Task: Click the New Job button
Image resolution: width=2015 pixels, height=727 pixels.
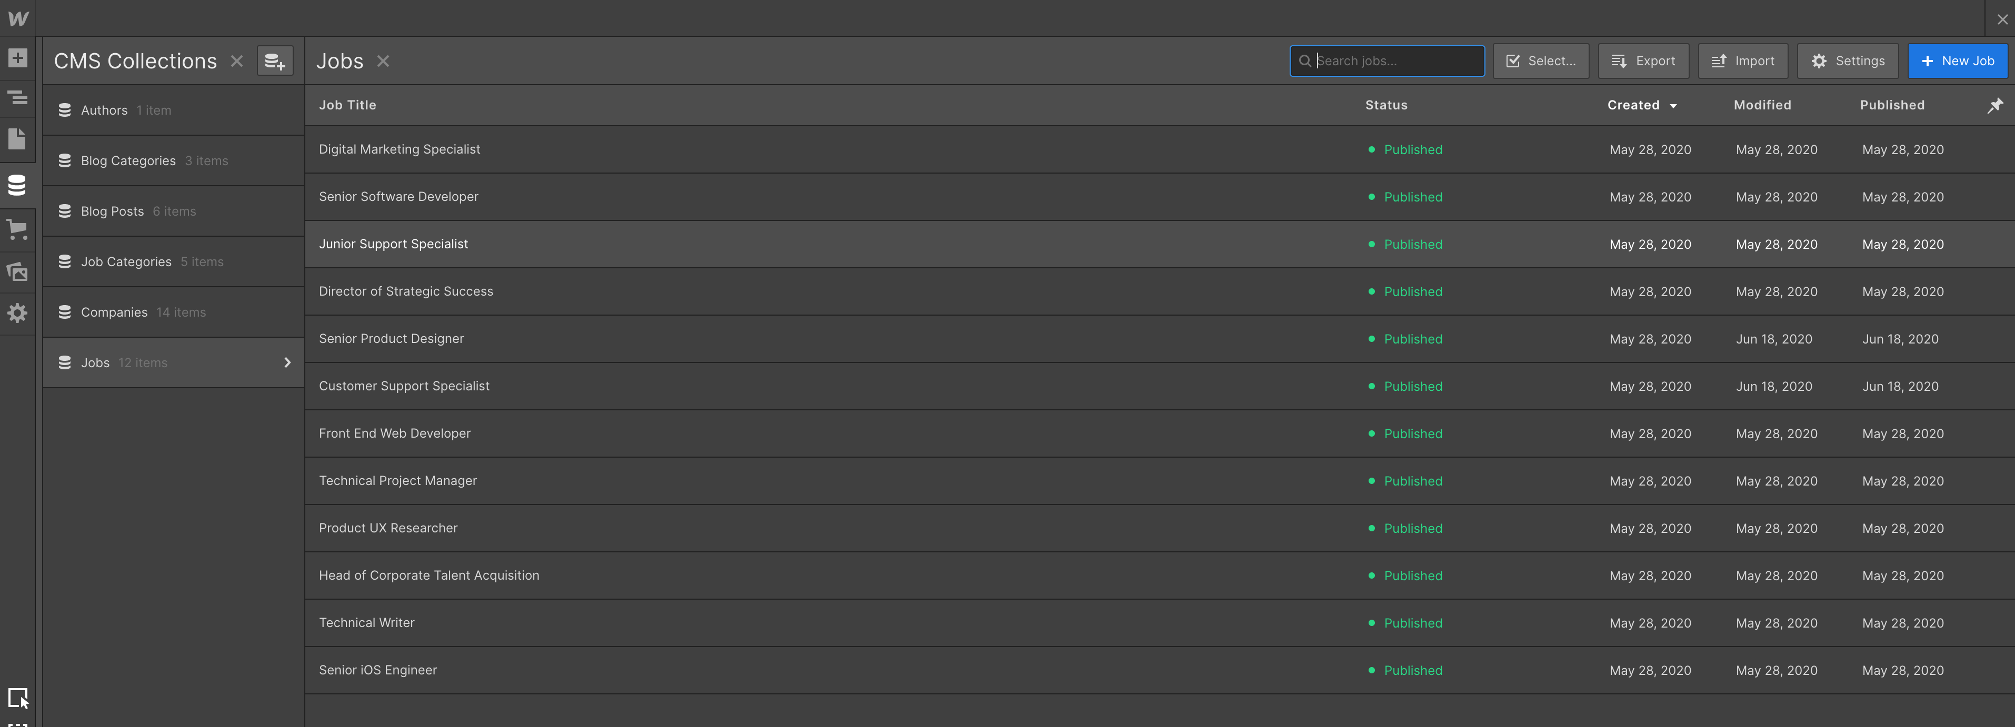Action: (1957, 61)
